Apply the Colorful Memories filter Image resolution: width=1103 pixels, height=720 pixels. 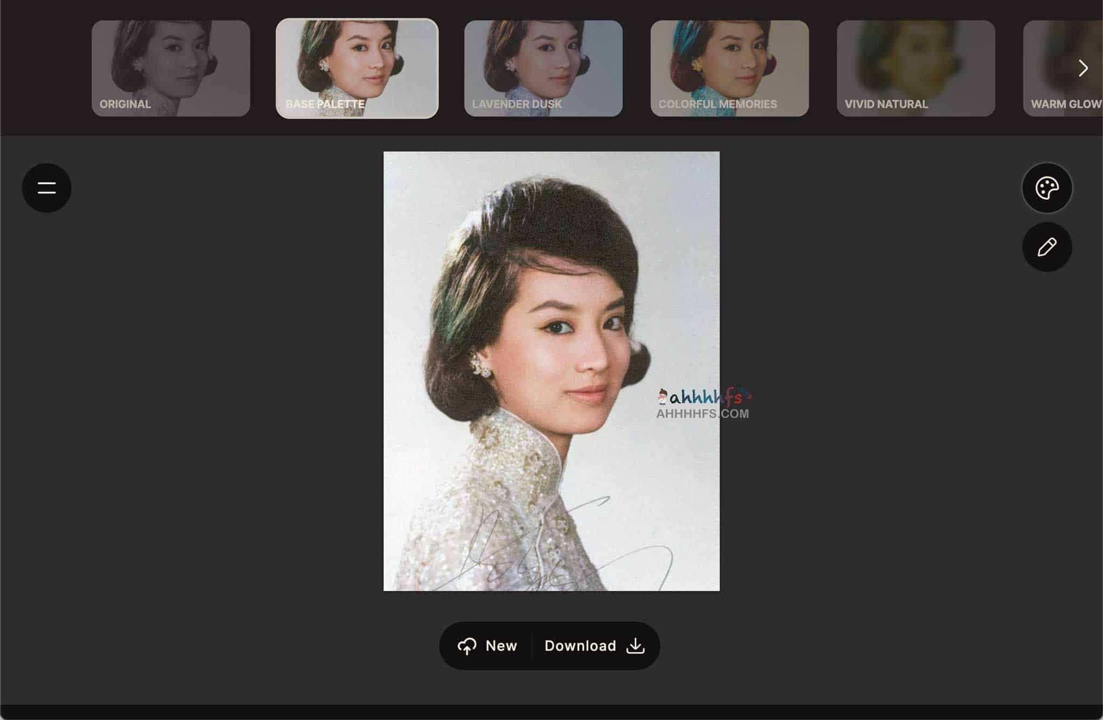pyautogui.click(x=729, y=68)
